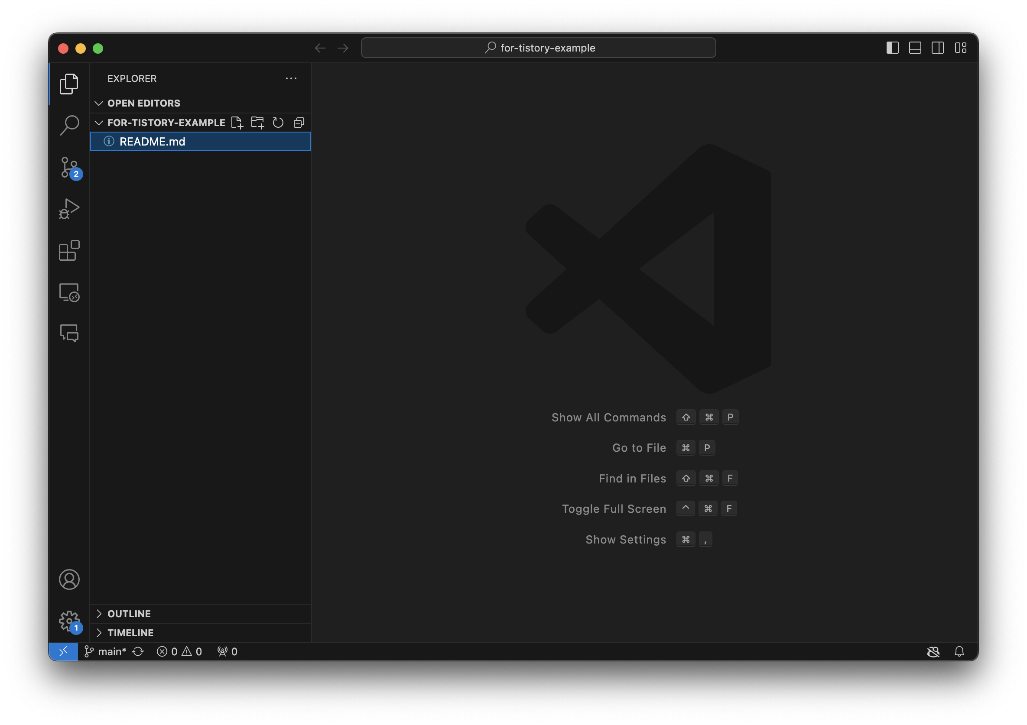Open the Search view in activity bar
1027x725 pixels.
pos(69,125)
